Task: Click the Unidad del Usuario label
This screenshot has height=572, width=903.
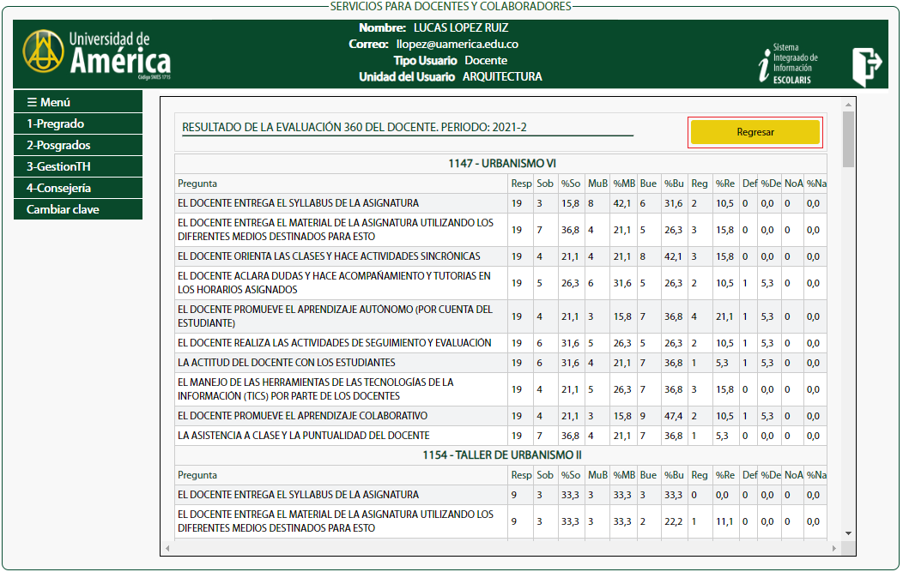Action: [x=407, y=76]
